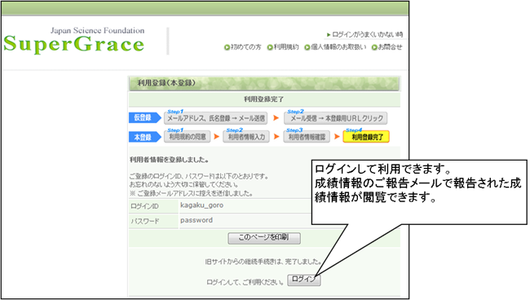The image size is (530, 300).
Task: Click the 利用規約の同意 step box
Action: click(x=188, y=137)
